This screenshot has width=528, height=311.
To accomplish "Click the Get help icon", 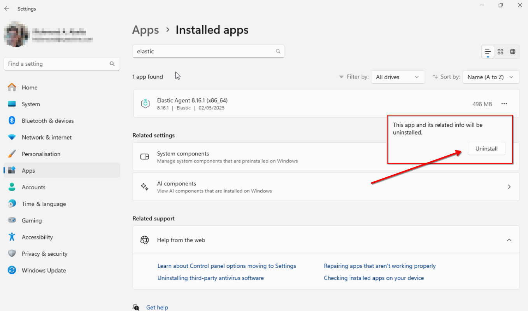I will click(x=136, y=307).
